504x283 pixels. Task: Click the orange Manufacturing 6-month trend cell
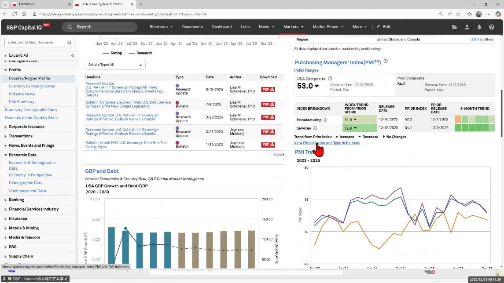458,120
